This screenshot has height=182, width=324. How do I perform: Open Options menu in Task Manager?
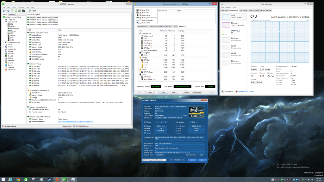(228, 8)
